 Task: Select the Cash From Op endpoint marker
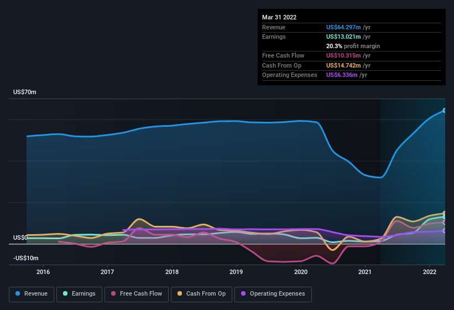point(444,214)
